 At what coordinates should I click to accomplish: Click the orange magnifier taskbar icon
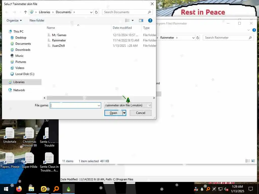coord(56,189)
